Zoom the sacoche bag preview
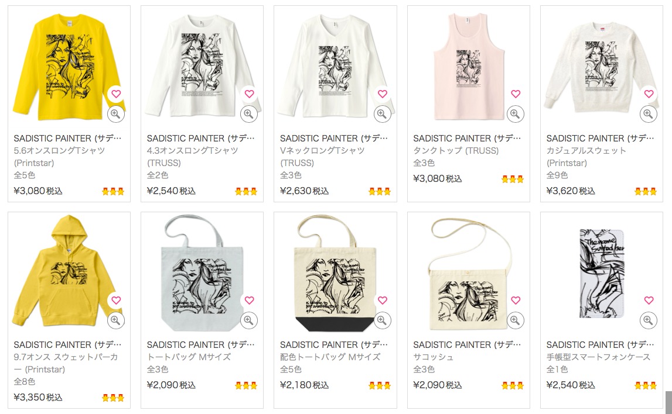Screen dimensions: 672x414 tap(515, 320)
